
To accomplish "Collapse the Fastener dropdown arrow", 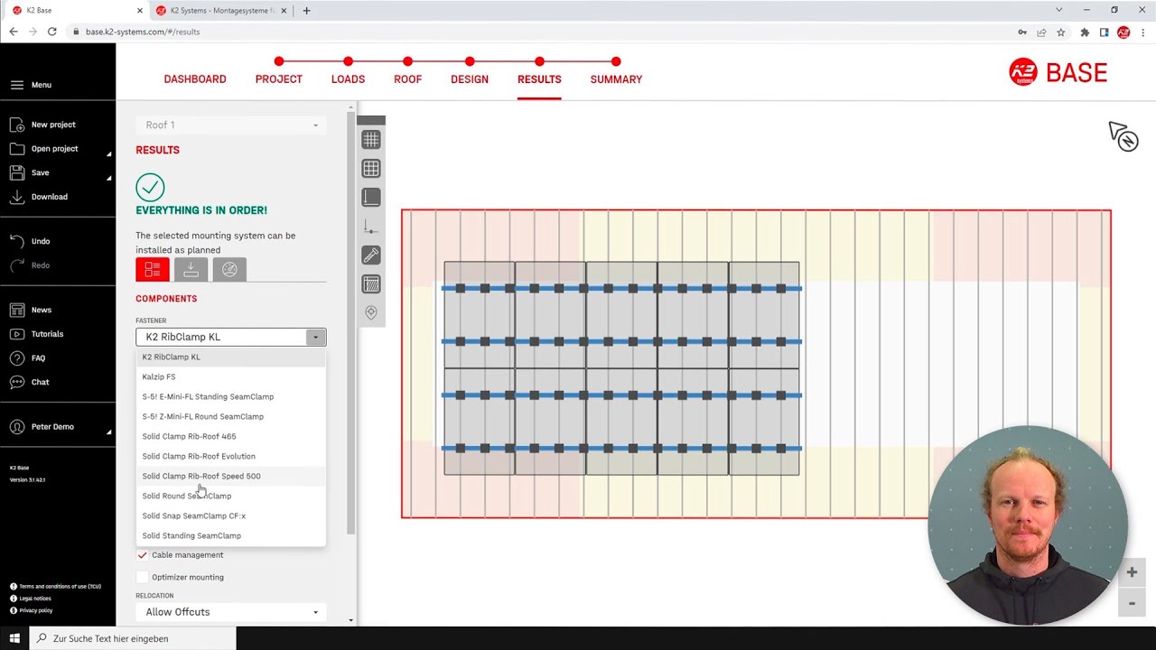I will (315, 337).
